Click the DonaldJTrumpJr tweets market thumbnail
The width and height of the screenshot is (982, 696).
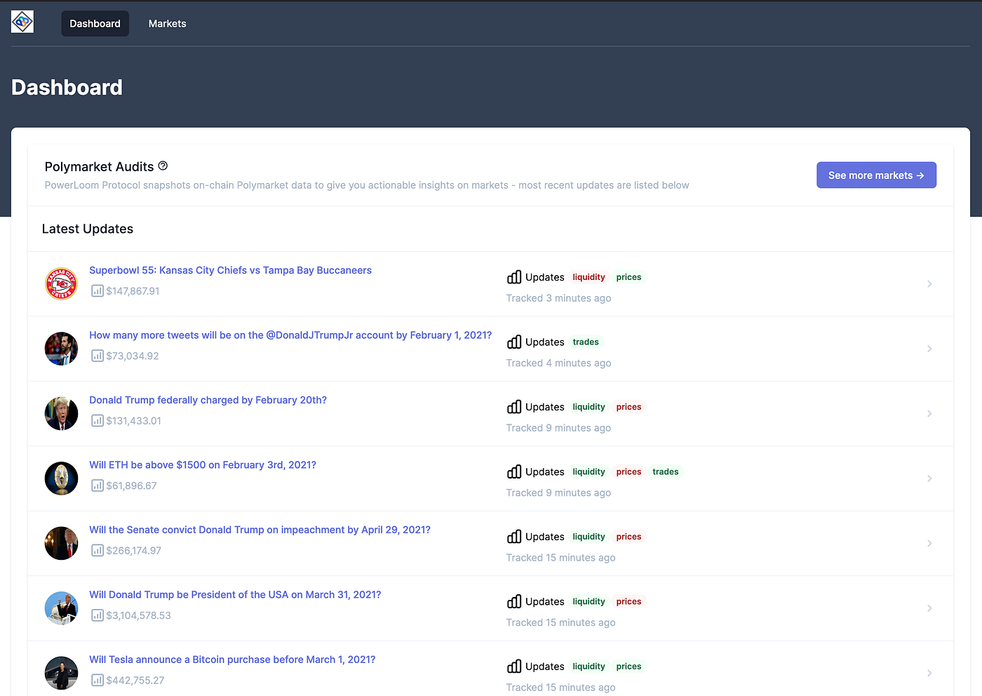click(62, 349)
